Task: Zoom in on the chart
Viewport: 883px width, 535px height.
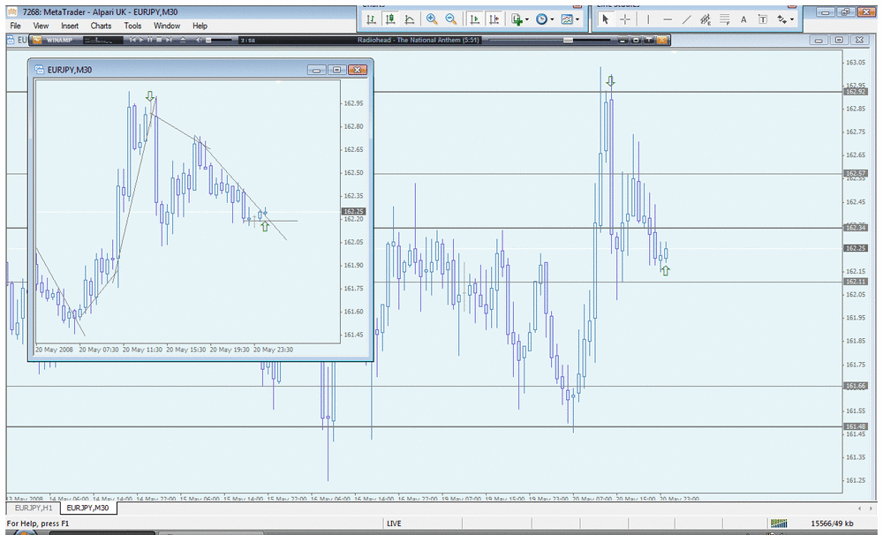Action: 432,19
